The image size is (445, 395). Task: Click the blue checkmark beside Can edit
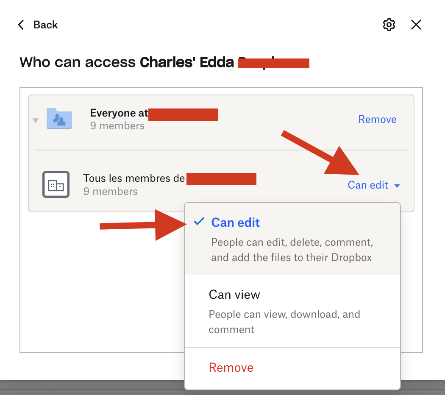(x=199, y=221)
